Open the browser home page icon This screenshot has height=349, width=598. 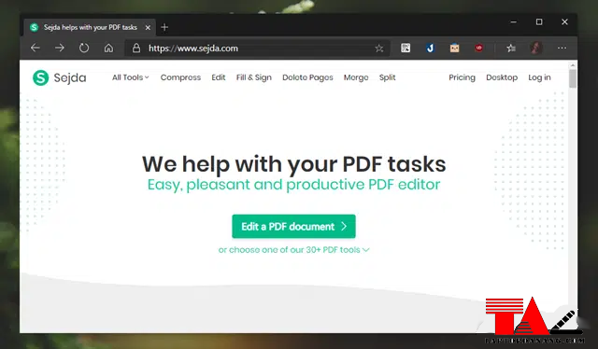pyautogui.click(x=108, y=48)
